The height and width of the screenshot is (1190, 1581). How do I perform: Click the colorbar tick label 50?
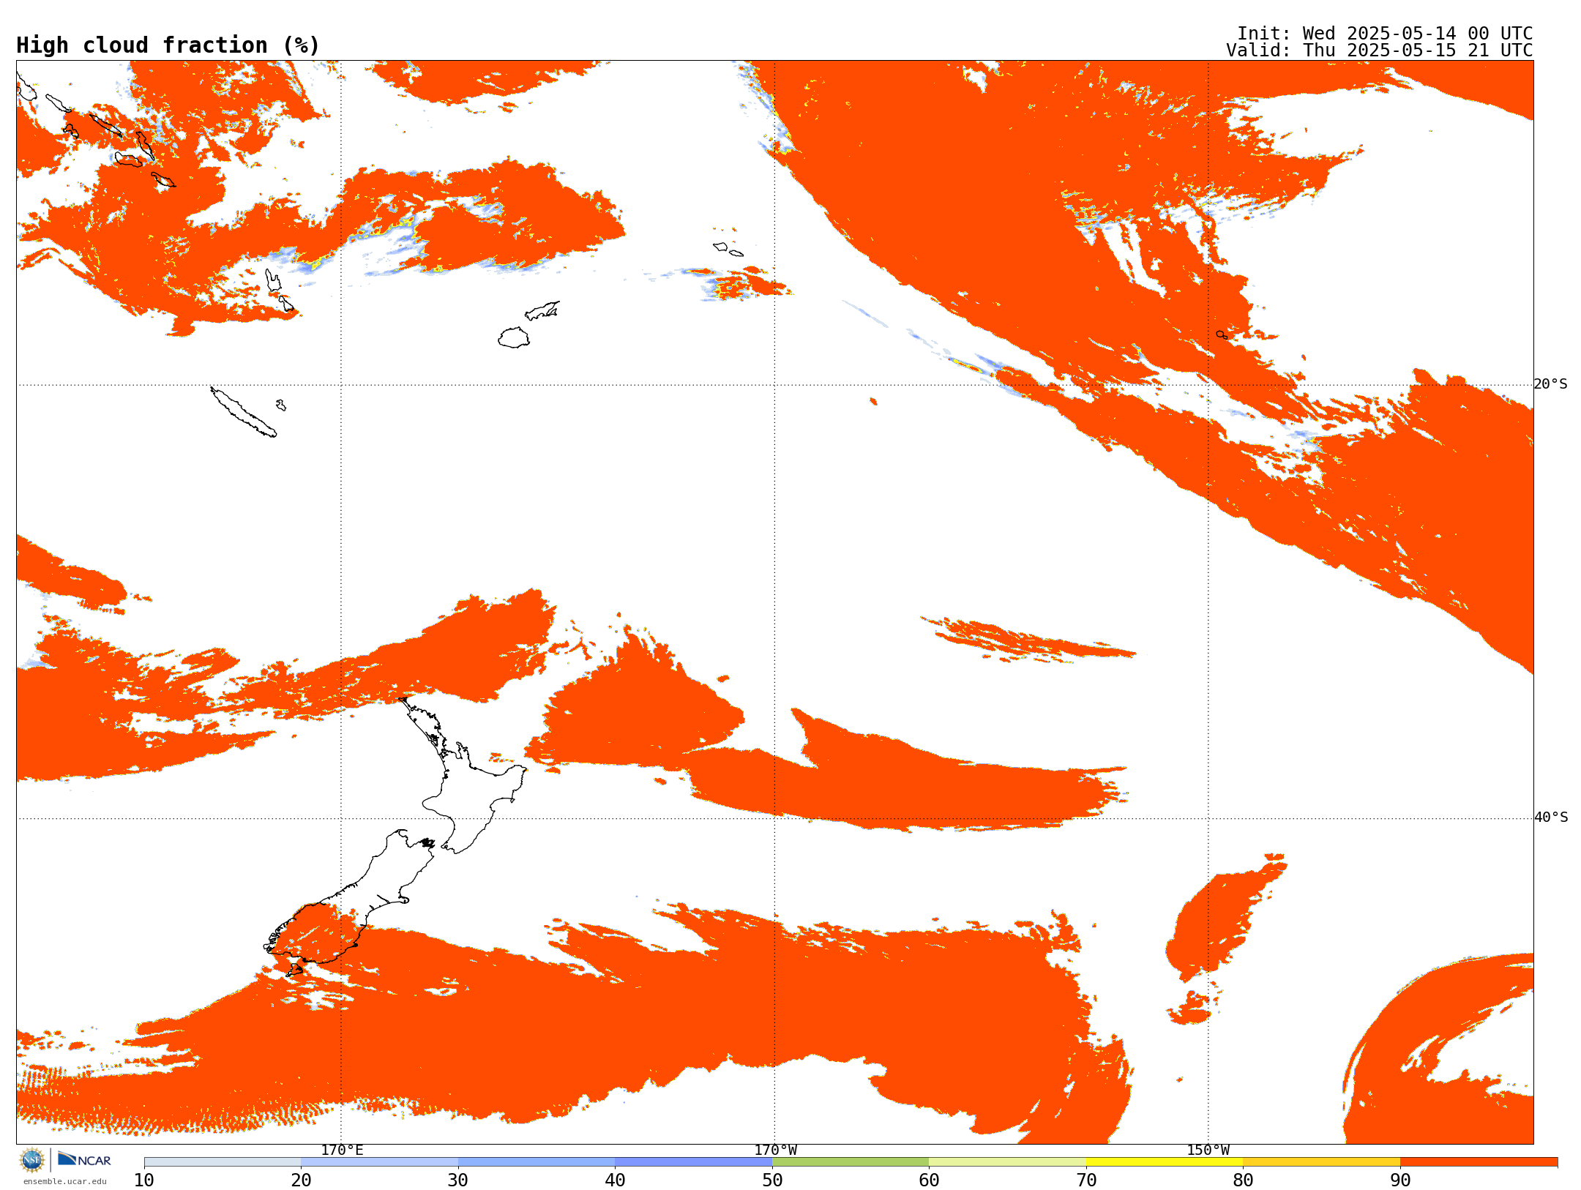772,1180
